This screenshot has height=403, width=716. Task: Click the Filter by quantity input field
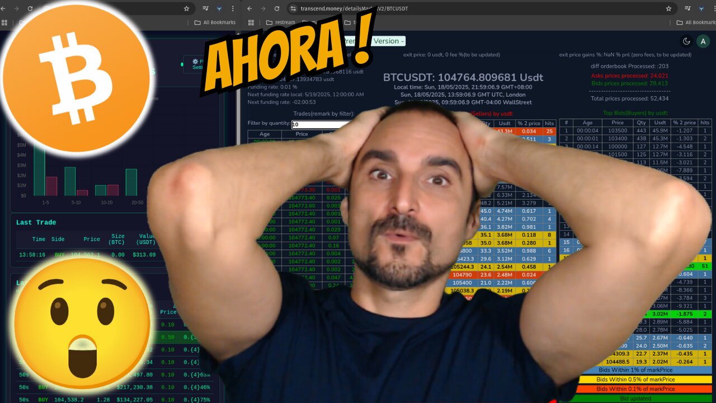(321, 124)
